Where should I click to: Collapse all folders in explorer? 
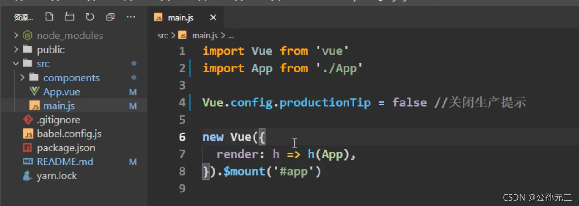pyautogui.click(x=110, y=17)
